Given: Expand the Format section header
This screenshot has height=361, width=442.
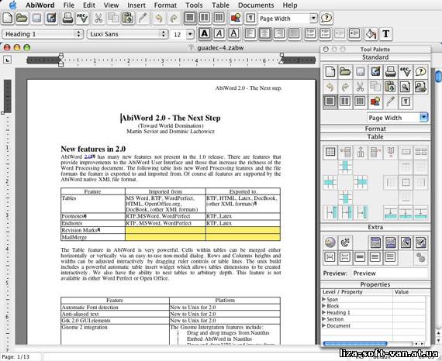Looking at the screenshot, I should tap(375, 129).
